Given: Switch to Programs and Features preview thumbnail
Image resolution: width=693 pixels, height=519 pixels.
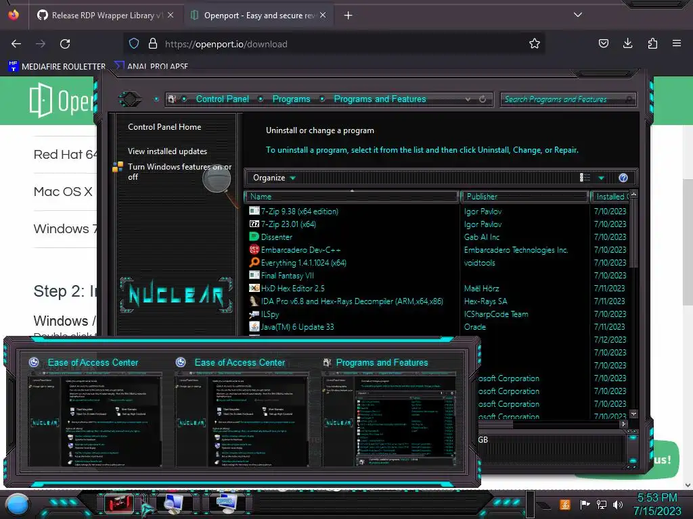Looking at the screenshot, I should point(389,412).
